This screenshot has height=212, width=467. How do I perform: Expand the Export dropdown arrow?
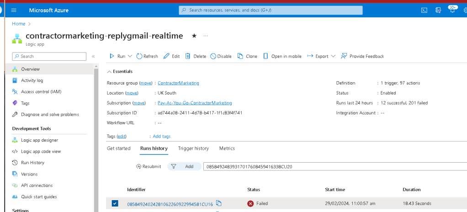333,56
